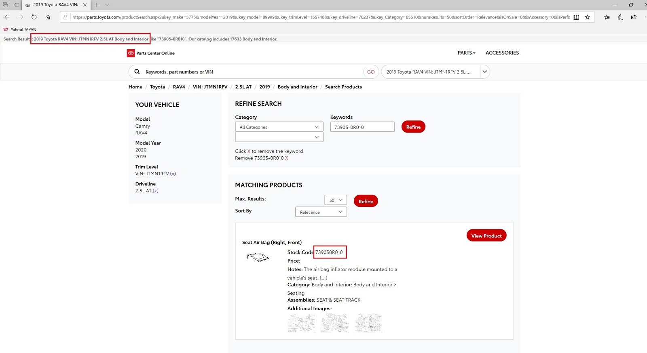Click the tabs you've set aside icon
The height and width of the screenshot is (353, 647).
6,5
